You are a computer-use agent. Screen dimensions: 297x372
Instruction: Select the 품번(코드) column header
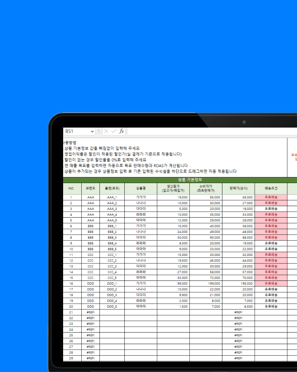(x=112, y=188)
